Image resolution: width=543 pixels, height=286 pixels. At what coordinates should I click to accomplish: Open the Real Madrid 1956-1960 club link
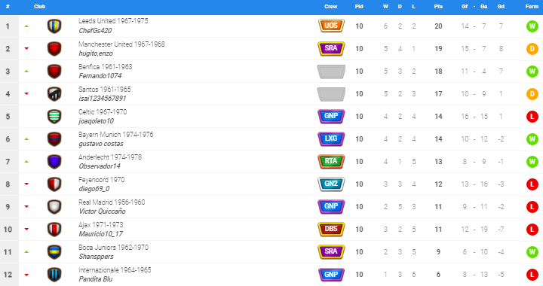tap(112, 202)
